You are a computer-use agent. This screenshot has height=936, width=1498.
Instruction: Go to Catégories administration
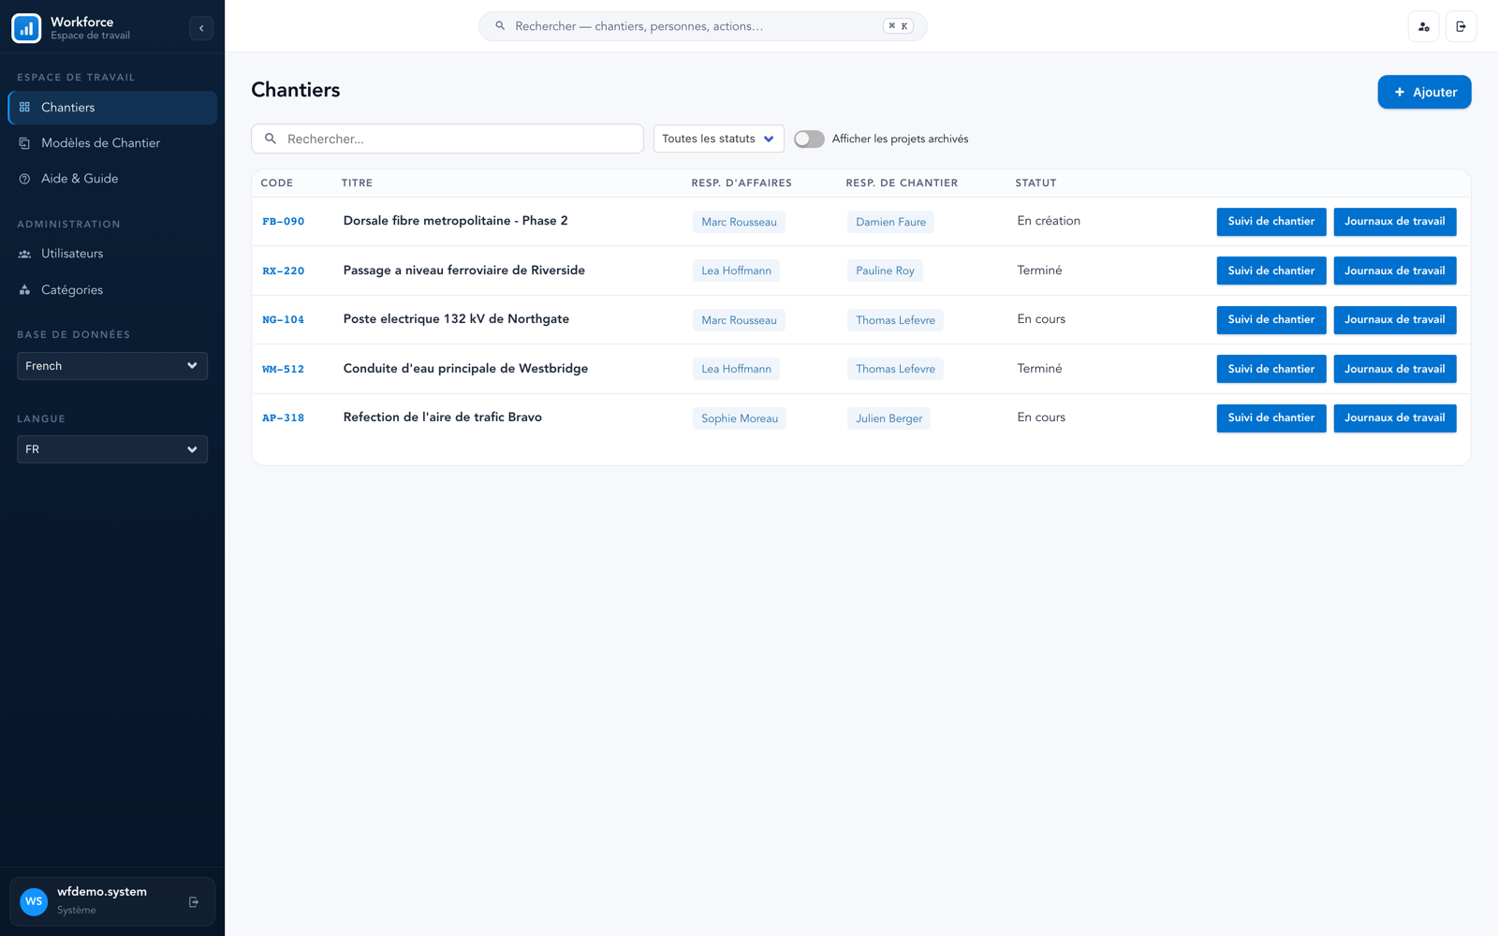tap(112, 290)
